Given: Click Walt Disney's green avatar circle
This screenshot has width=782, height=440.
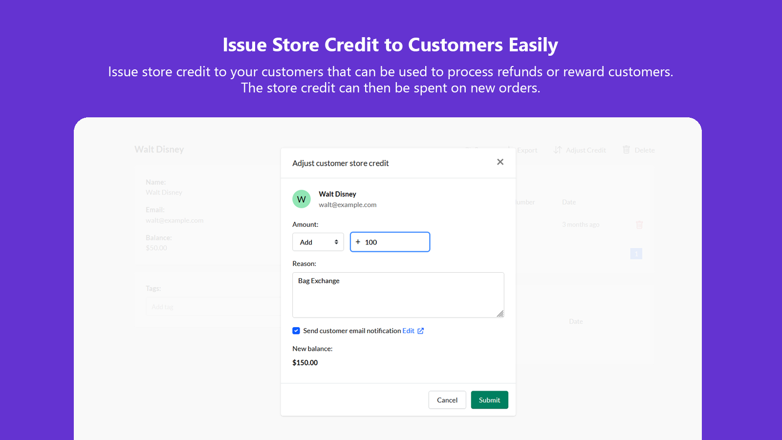Looking at the screenshot, I should (x=301, y=199).
